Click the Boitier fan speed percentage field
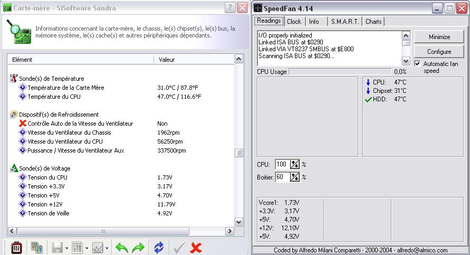The image size is (470, 255). [x=282, y=177]
